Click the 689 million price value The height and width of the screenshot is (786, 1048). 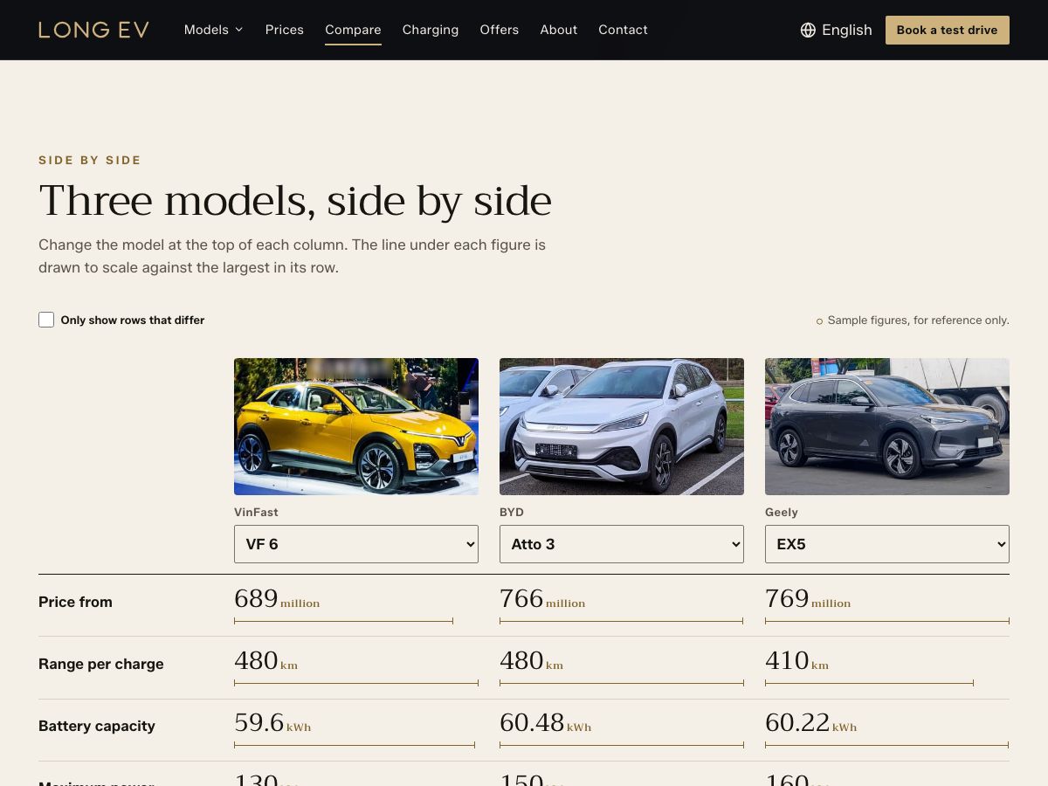tap(277, 599)
